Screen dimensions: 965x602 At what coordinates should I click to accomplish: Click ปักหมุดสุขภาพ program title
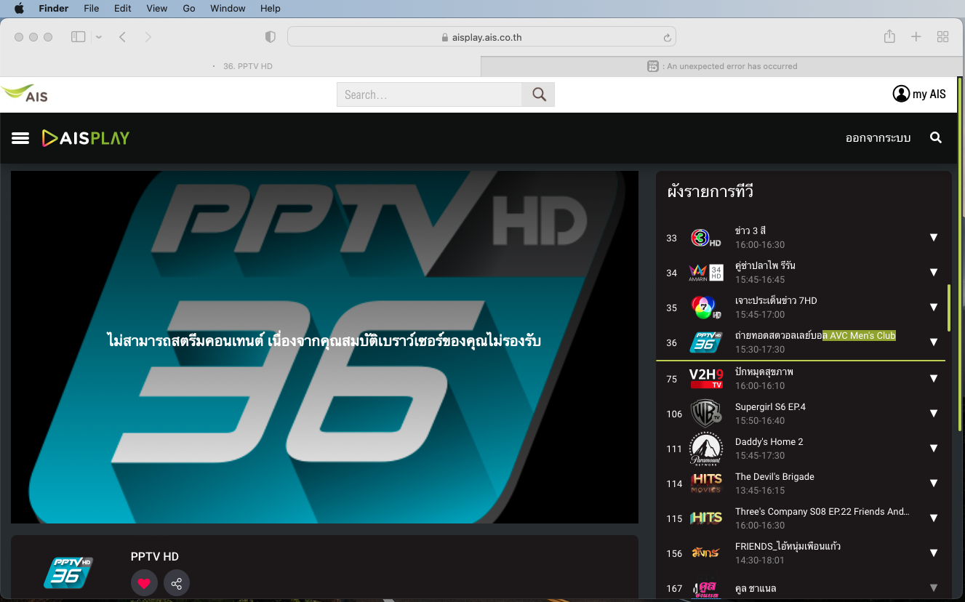[x=764, y=372]
